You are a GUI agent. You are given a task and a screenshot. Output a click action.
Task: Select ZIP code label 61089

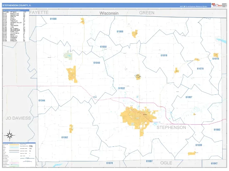pos(53,19)
